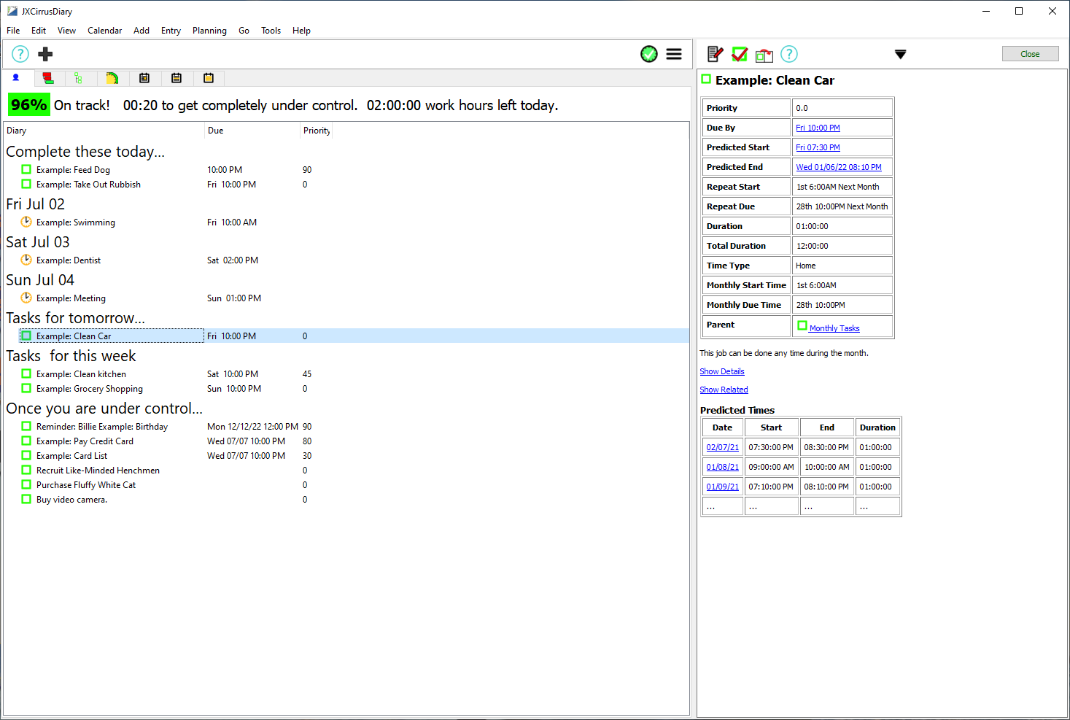Viewport: 1070px width, 720px height.
Task: Open the Entry menu
Action: pyautogui.click(x=171, y=31)
